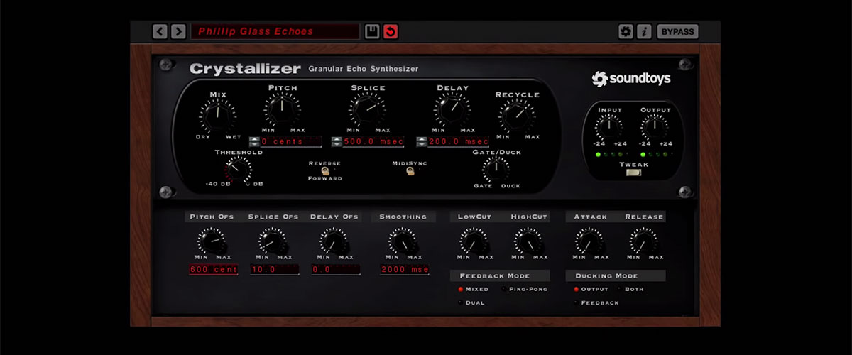Click the Pitch knob
The image size is (852, 355).
tap(282, 109)
